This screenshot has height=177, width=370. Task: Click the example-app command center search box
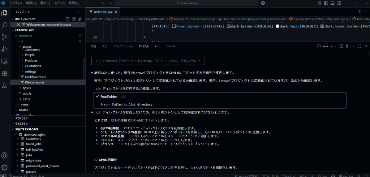pos(186,3)
